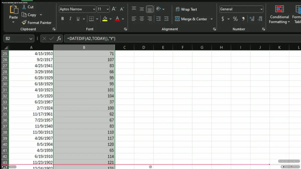Select horizontal Center alignment icon
Screen dimensions: 301x169
(x=142, y=19)
